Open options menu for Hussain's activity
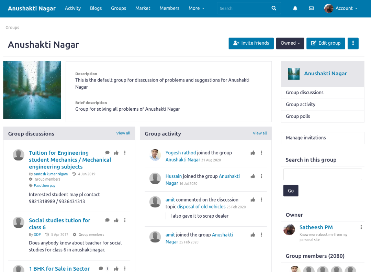This screenshot has height=272, width=371. (x=261, y=176)
